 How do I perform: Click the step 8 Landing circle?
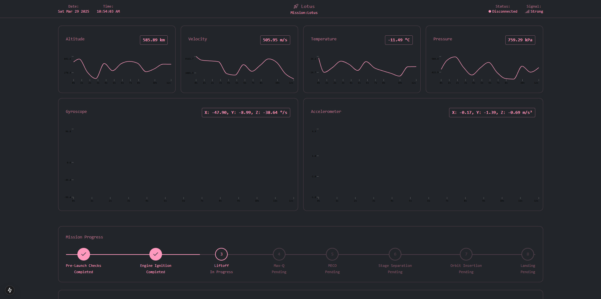528,254
